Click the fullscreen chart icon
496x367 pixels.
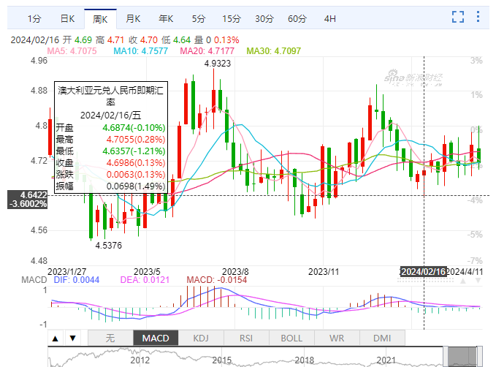[458, 18]
